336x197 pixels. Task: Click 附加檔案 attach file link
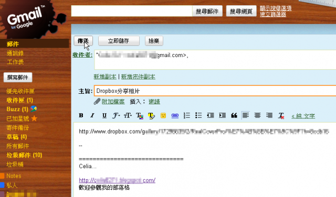[113, 102]
